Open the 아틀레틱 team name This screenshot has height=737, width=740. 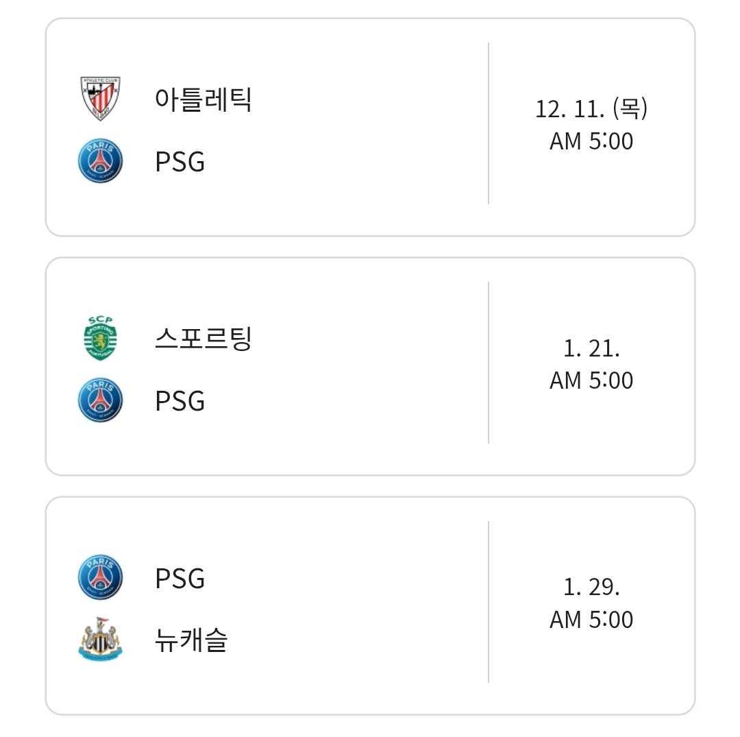(x=203, y=99)
